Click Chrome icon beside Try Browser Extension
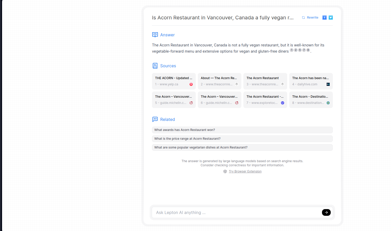This screenshot has height=231, width=391. click(x=225, y=171)
